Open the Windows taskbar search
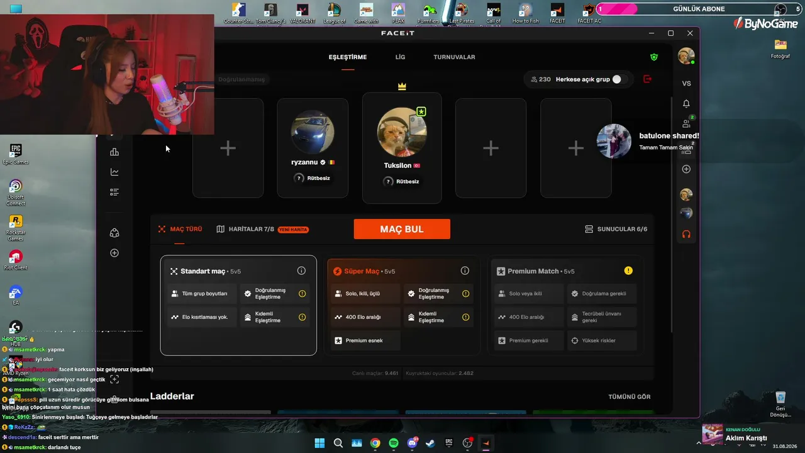This screenshot has height=453, width=805. tap(338, 443)
